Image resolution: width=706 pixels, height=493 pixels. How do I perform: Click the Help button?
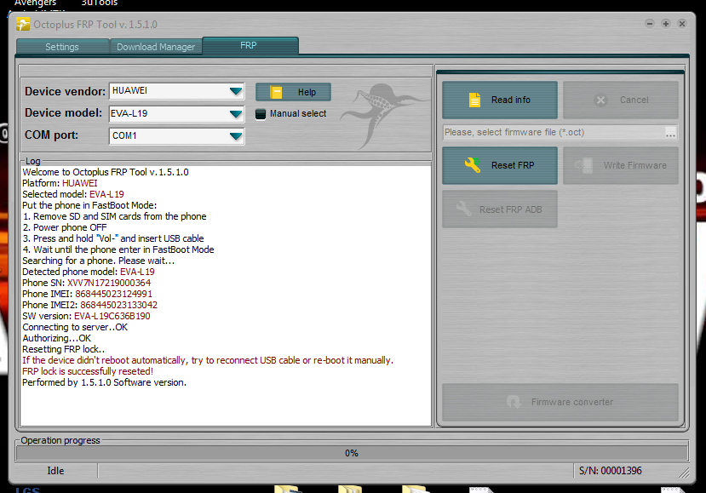pos(293,92)
